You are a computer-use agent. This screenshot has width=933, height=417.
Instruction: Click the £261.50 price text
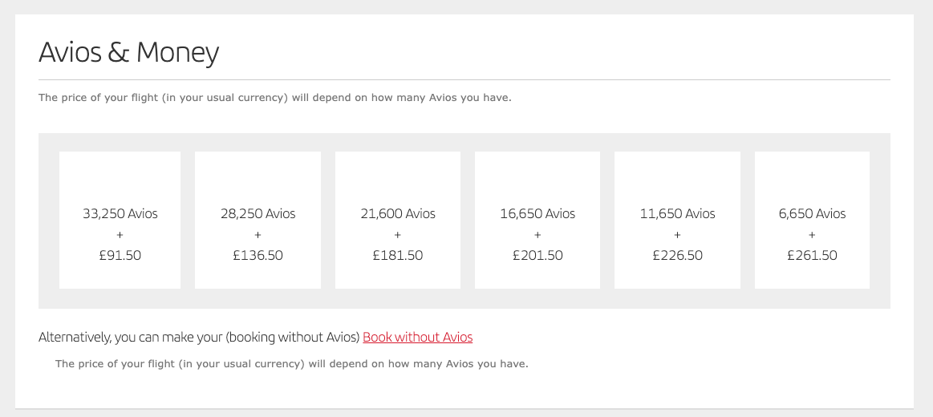click(x=812, y=256)
